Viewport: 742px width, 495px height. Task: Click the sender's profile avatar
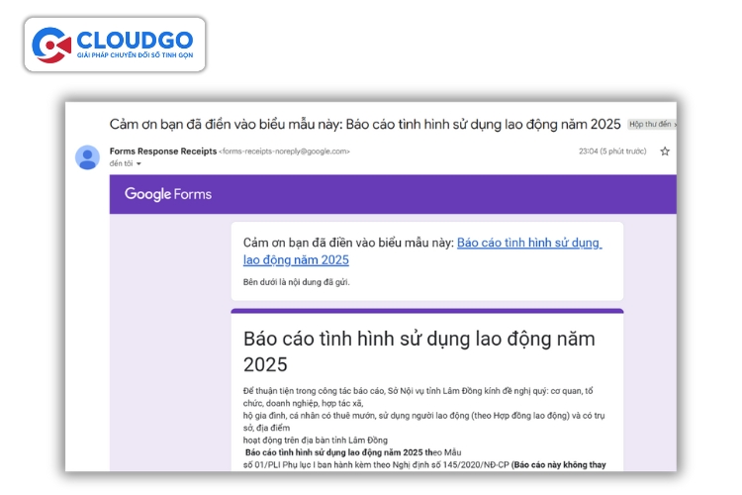tap(87, 156)
